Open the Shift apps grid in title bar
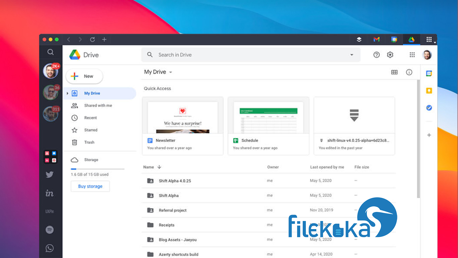Image resolution: width=458 pixels, height=258 pixels. click(x=429, y=40)
